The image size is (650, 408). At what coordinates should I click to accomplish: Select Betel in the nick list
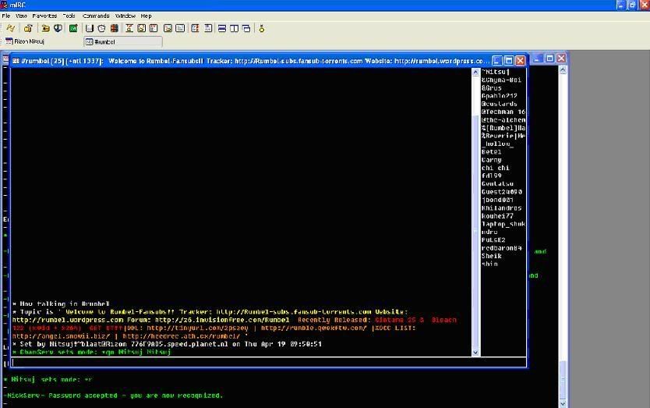[x=491, y=152]
